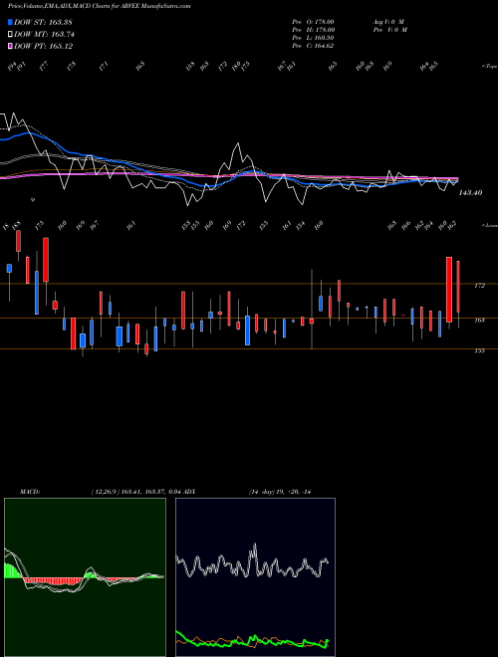
Task: Click the Avg V: 0 M text
Action: click(x=388, y=22)
